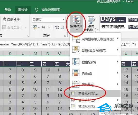Image resolution: width=138 pixels, height=115 pixels.
Task: Select the Days_... cell style
Action: click(113, 20)
